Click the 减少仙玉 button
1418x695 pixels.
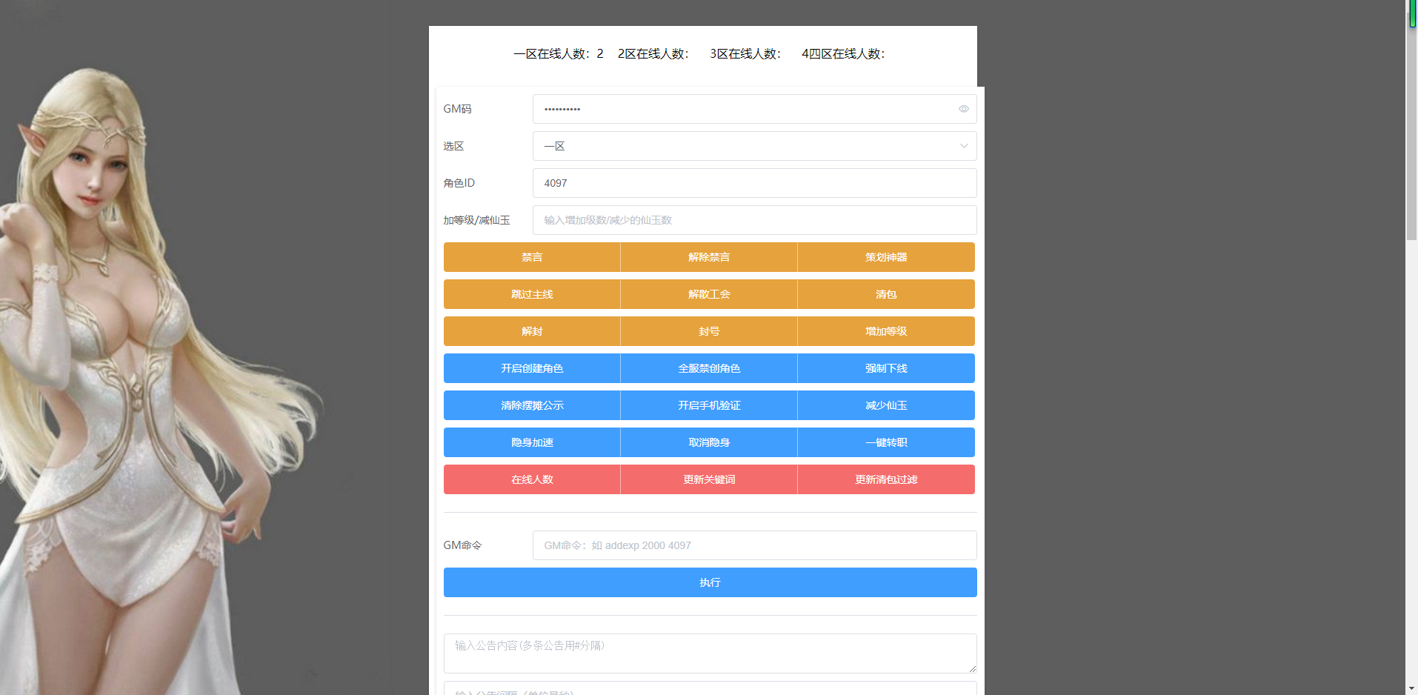coord(886,405)
